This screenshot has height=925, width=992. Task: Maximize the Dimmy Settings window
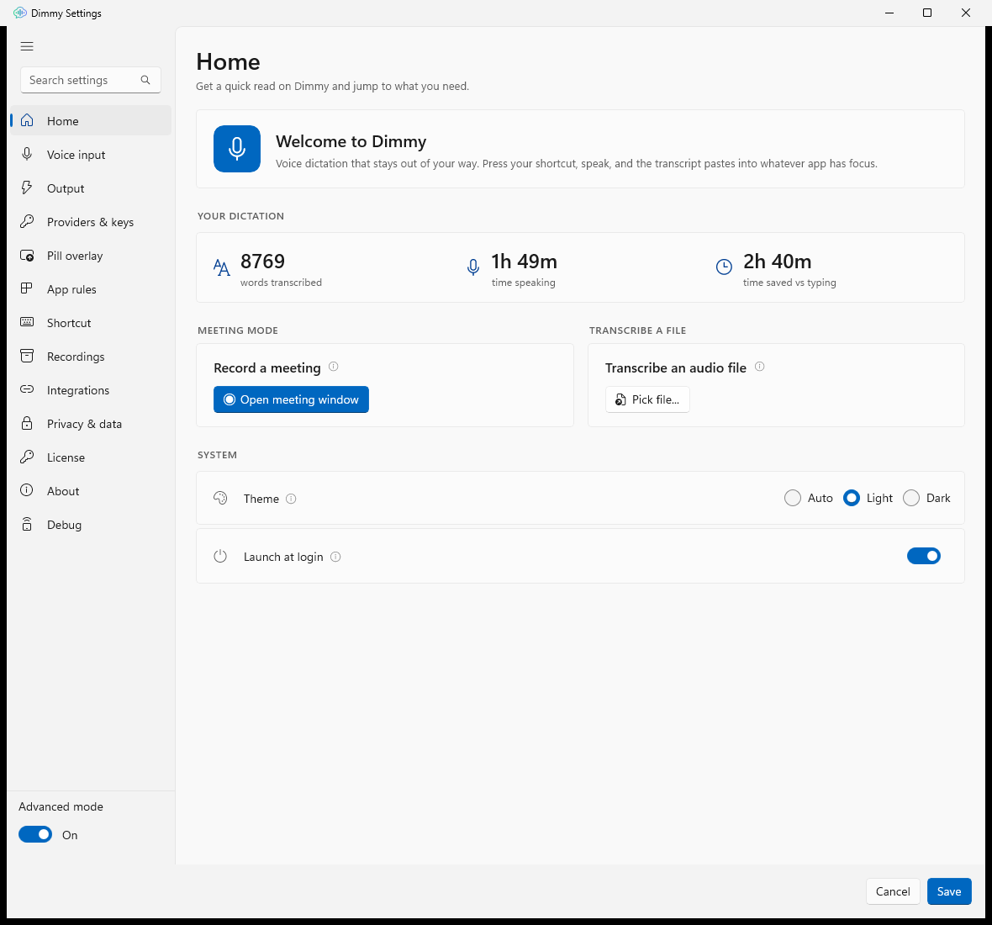pos(926,13)
